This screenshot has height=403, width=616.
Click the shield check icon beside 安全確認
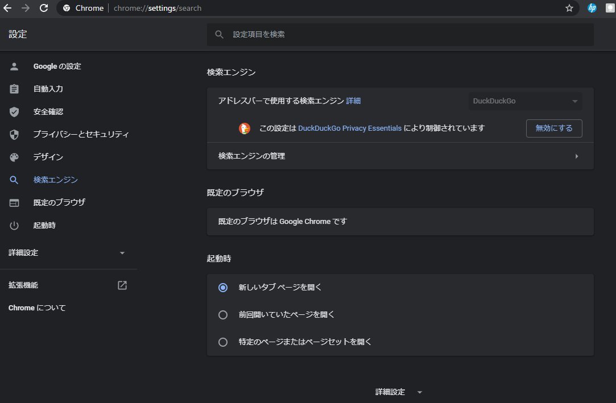pos(14,112)
